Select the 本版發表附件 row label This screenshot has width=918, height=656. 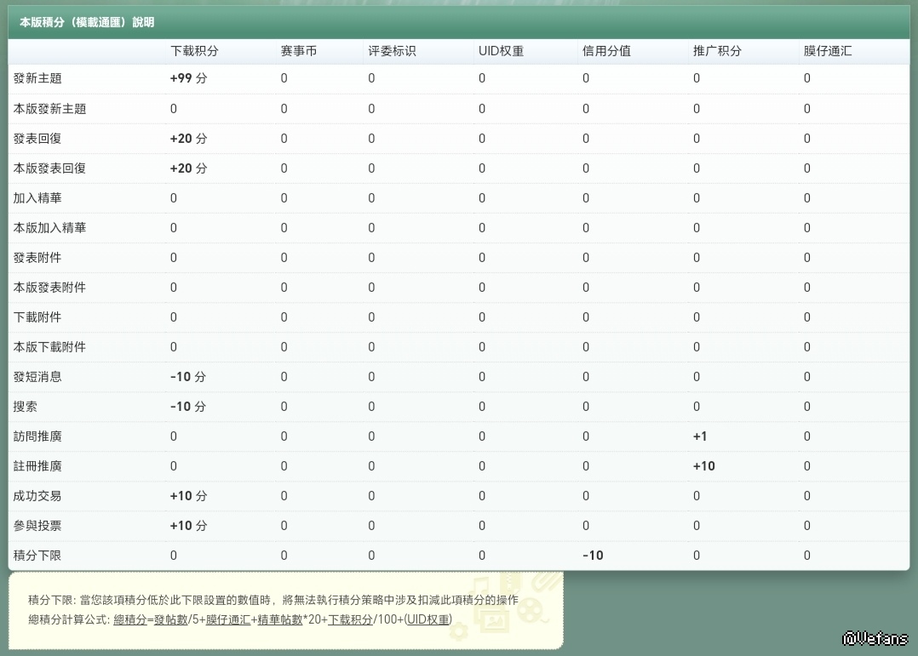[x=49, y=288]
